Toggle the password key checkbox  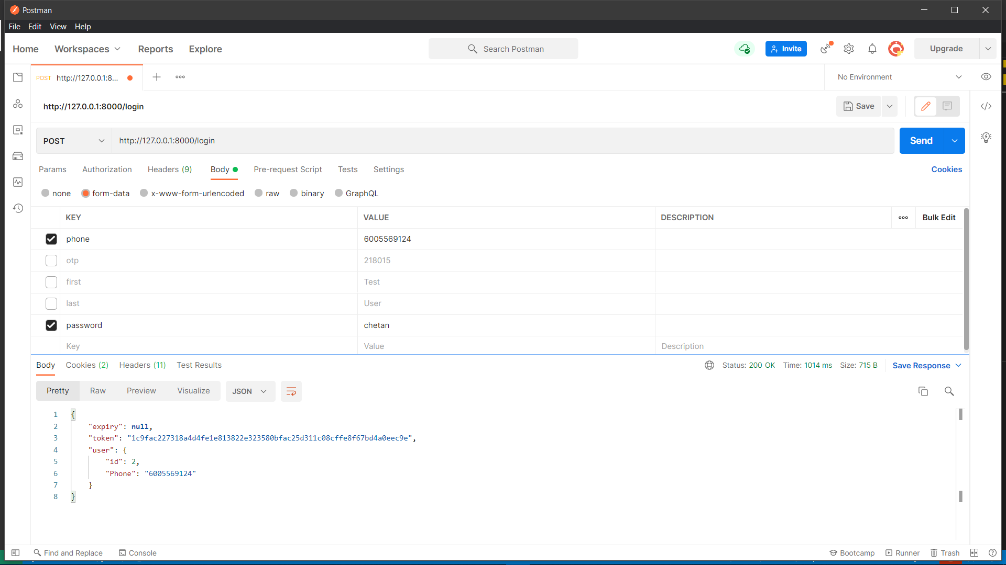coord(51,325)
